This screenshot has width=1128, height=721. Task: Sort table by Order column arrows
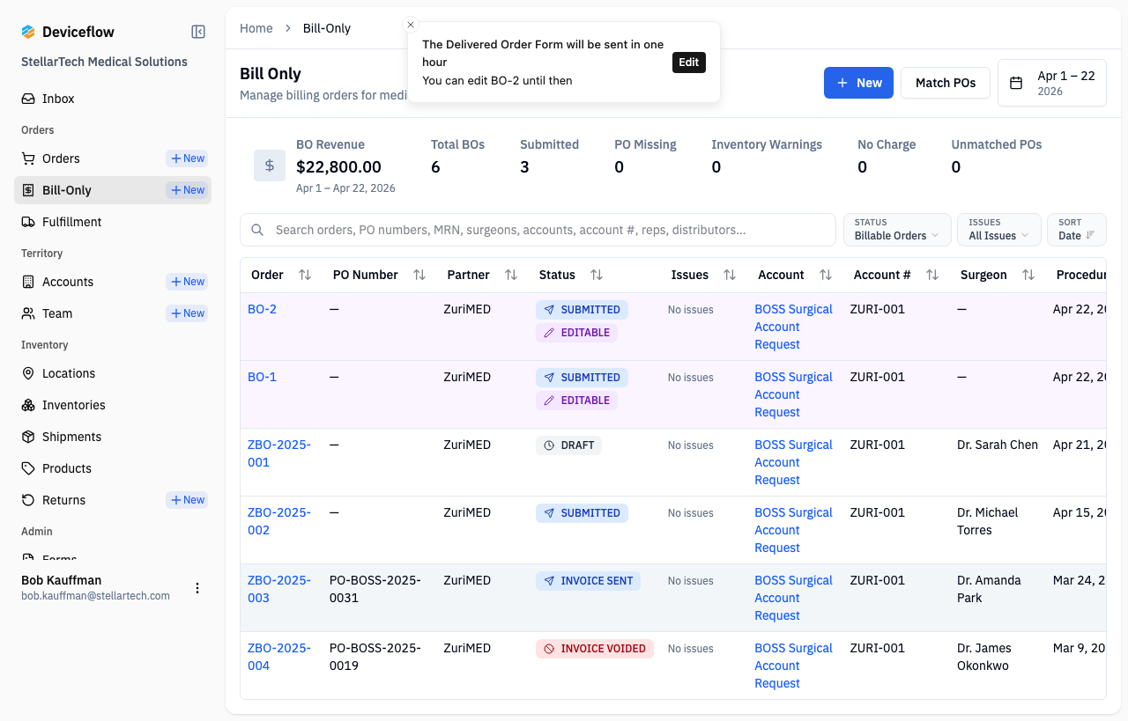305,275
